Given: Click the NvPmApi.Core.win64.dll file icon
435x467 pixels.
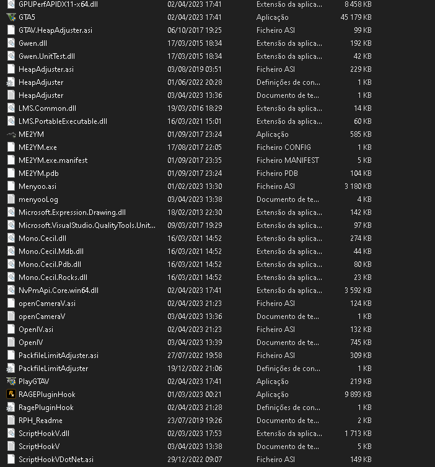Looking at the screenshot, I should (11, 290).
